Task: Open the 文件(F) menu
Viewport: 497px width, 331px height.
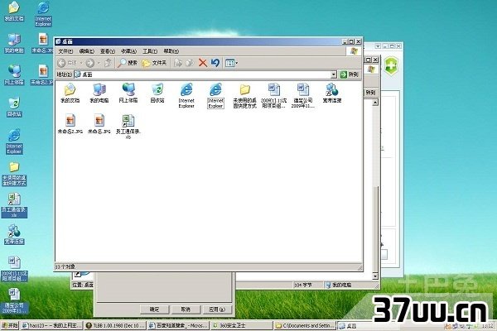Action: [65, 51]
